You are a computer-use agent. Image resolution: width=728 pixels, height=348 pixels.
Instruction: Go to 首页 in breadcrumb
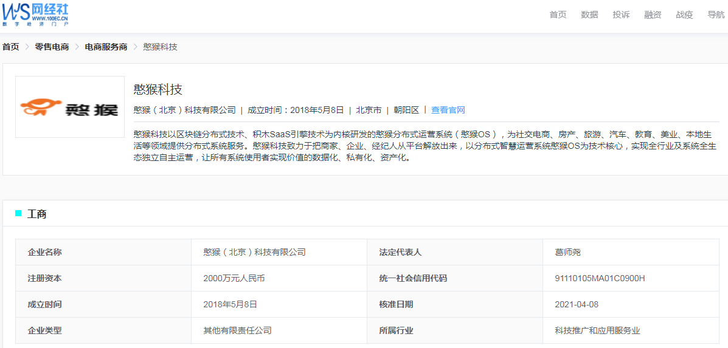click(x=11, y=47)
